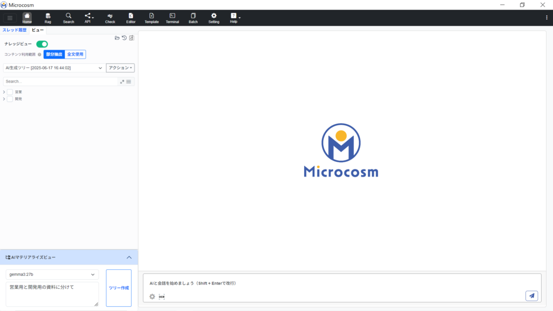The height and width of the screenshot is (311, 553).
Task: Open the gemma3:27b model dropdown
Action: (52, 274)
